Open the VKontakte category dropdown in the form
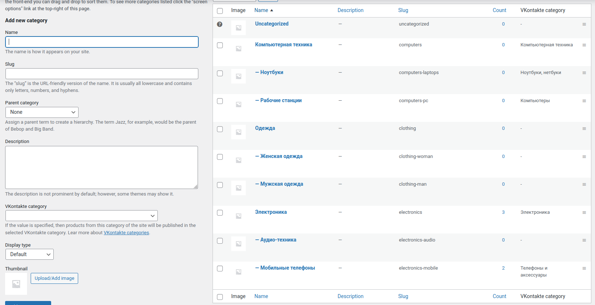This screenshot has width=595, height=305. (x=81, y=216)
